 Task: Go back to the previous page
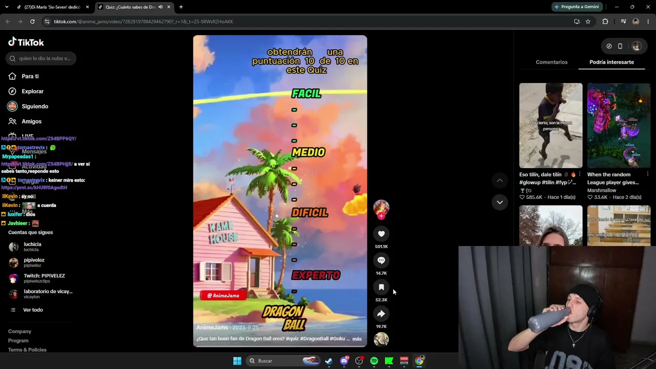pos(8,22)
